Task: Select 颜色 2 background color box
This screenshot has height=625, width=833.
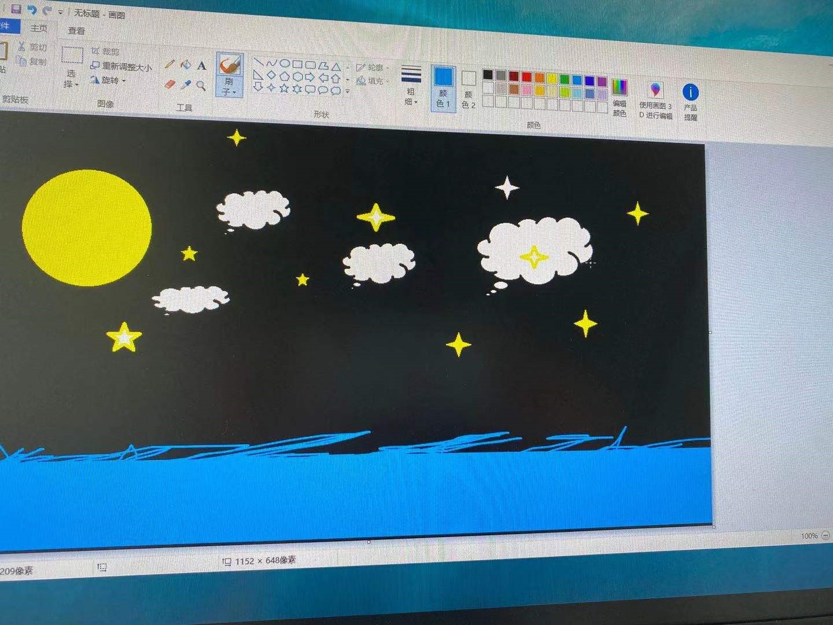Action: pyautogui.click(x=469, y=90)
